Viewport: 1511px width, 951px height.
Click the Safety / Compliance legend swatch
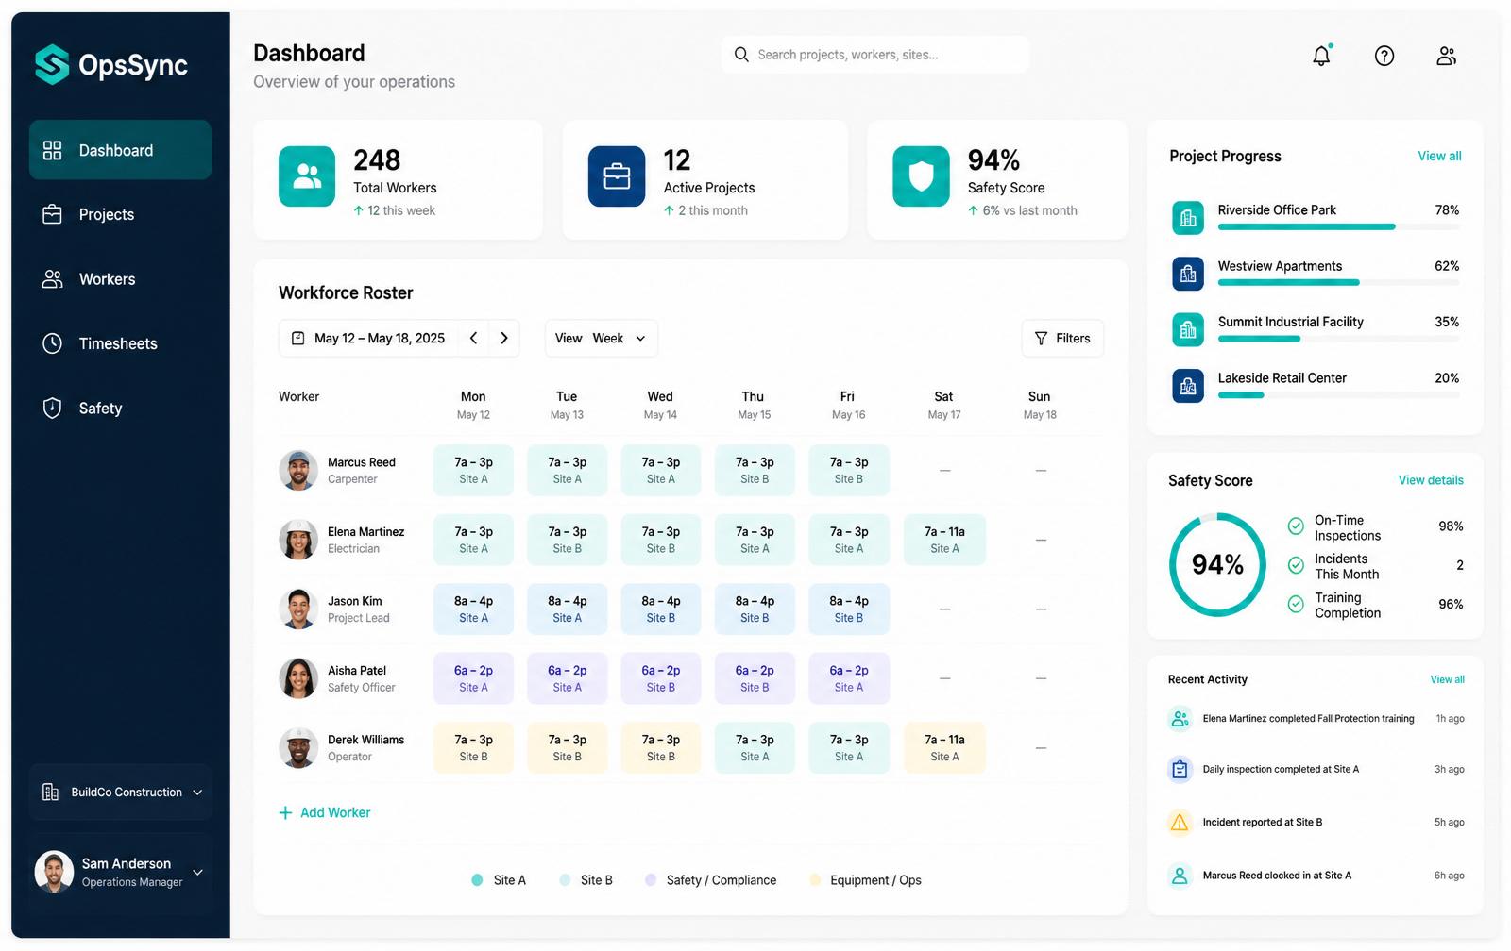[x=651, y=879]
